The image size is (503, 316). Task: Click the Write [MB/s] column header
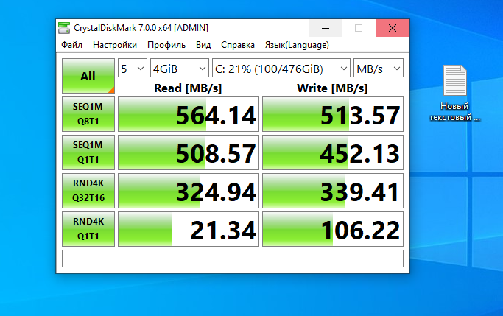[x=332, y=88]
